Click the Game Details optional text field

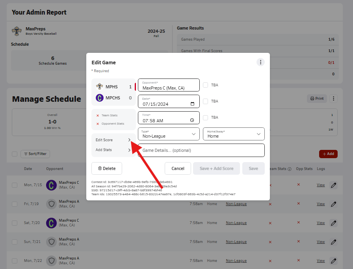(x=201, y=150)
